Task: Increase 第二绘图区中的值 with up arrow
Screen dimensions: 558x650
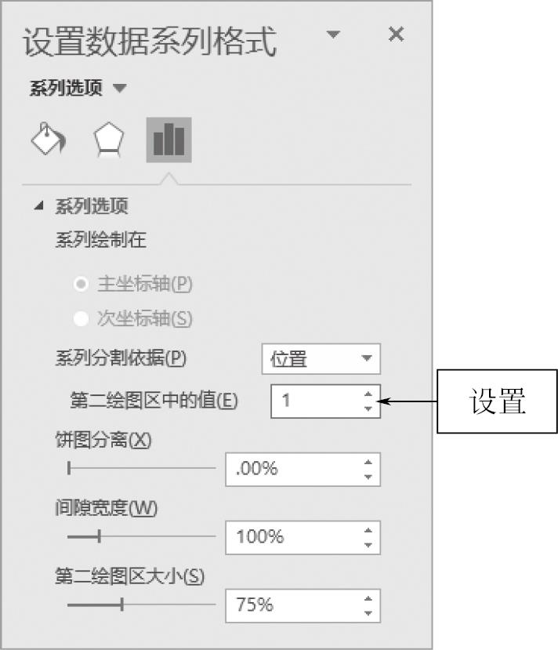Action: [x=368, y=394]
